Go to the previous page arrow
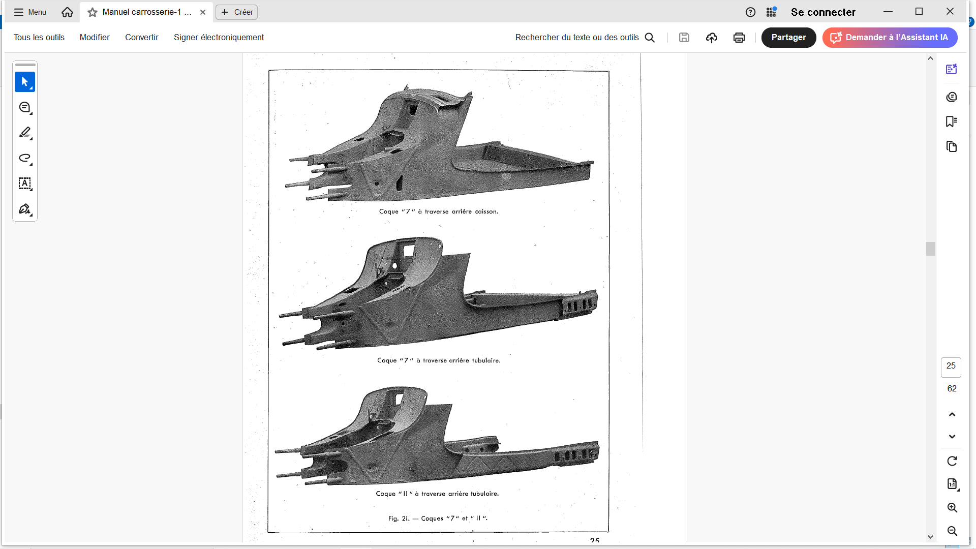 coord(952,414)
